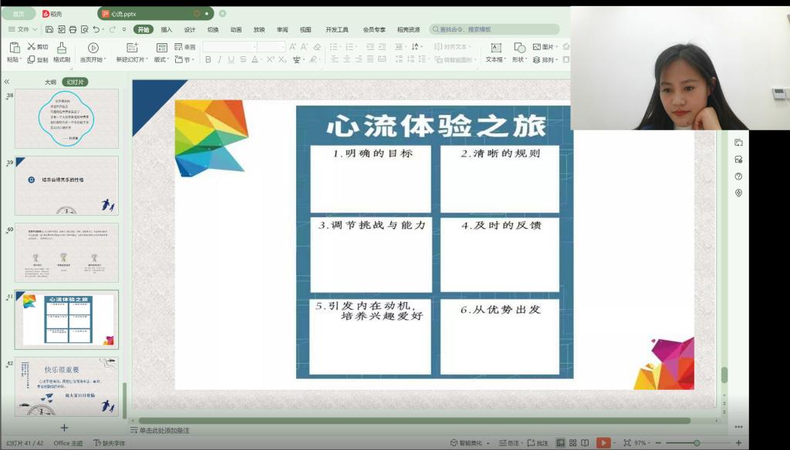Image resolution: width=790 pixels, height=450 pixels.
Task: Toggle Italic text formatting
Action: [x=219, y=59]
